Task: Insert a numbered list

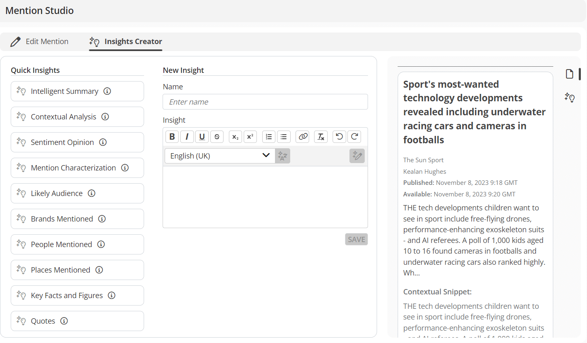Action: point(269,137)
